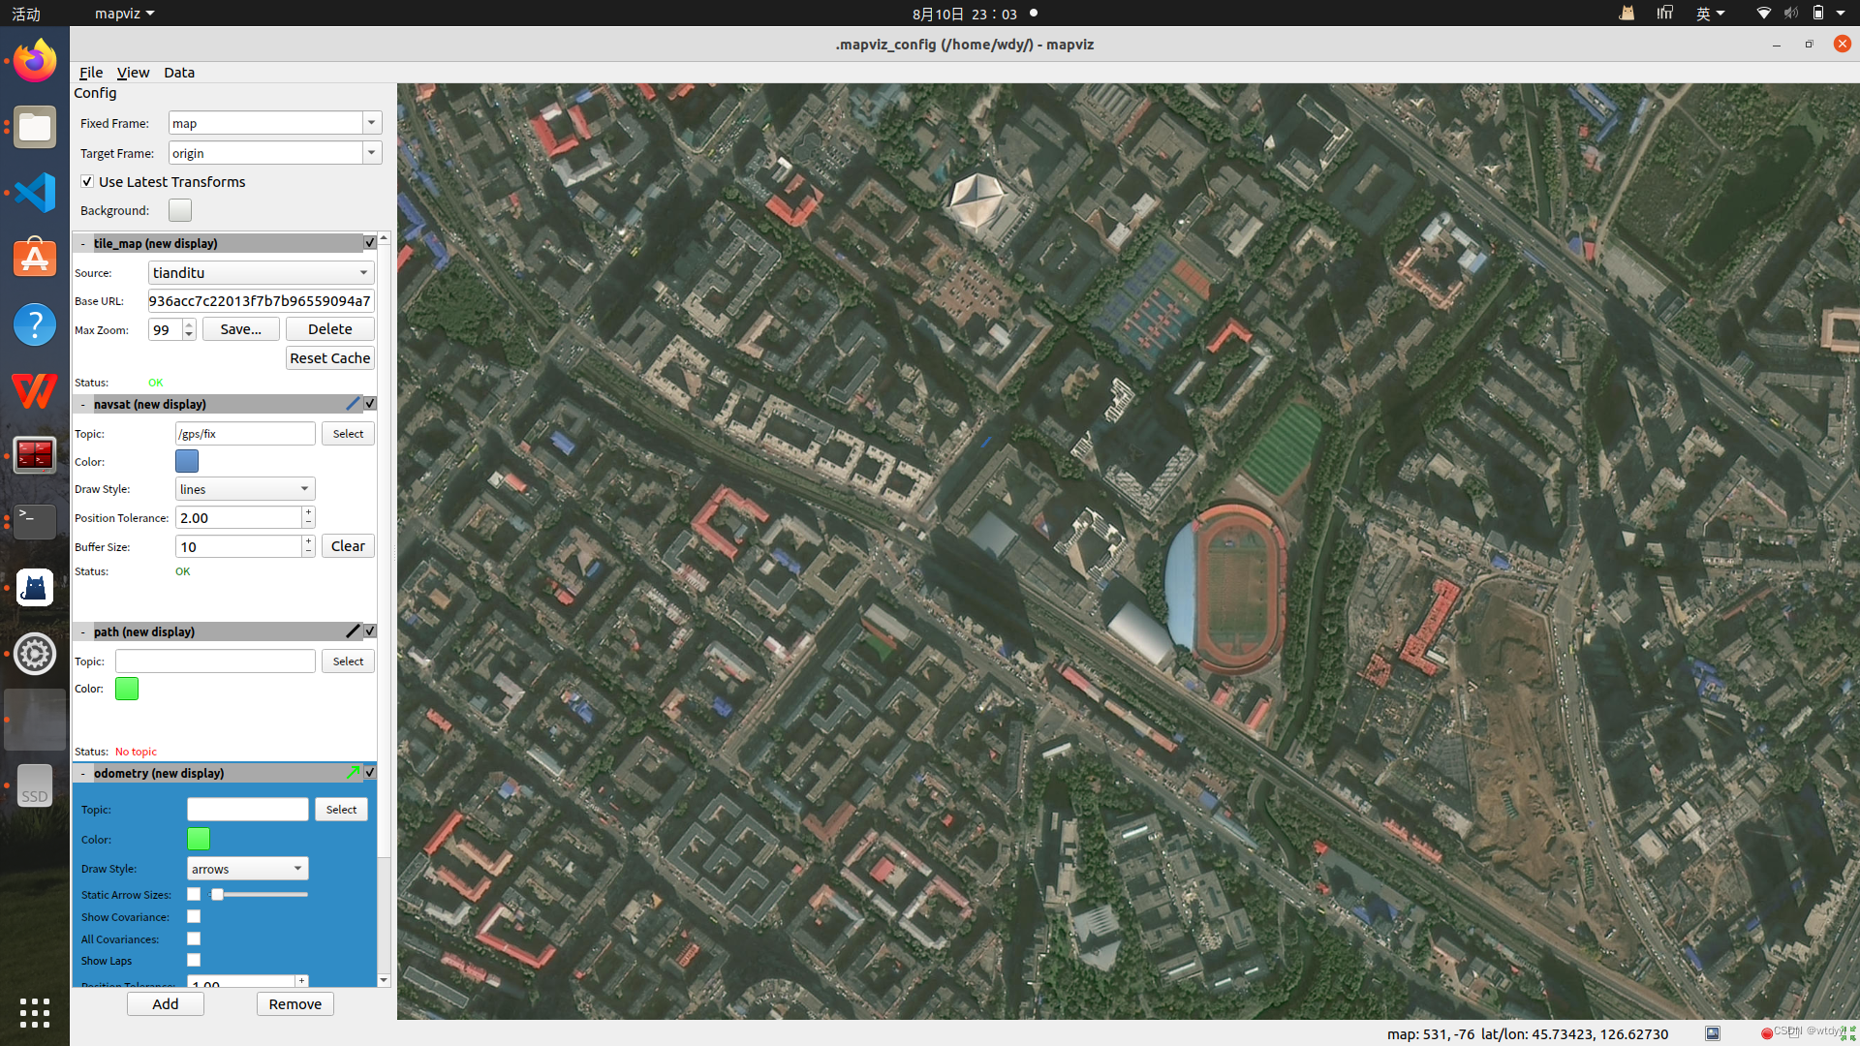Click the path display black line icon
The width and height of the screenshot is (1860, 1046).
(x=353, y=631)
